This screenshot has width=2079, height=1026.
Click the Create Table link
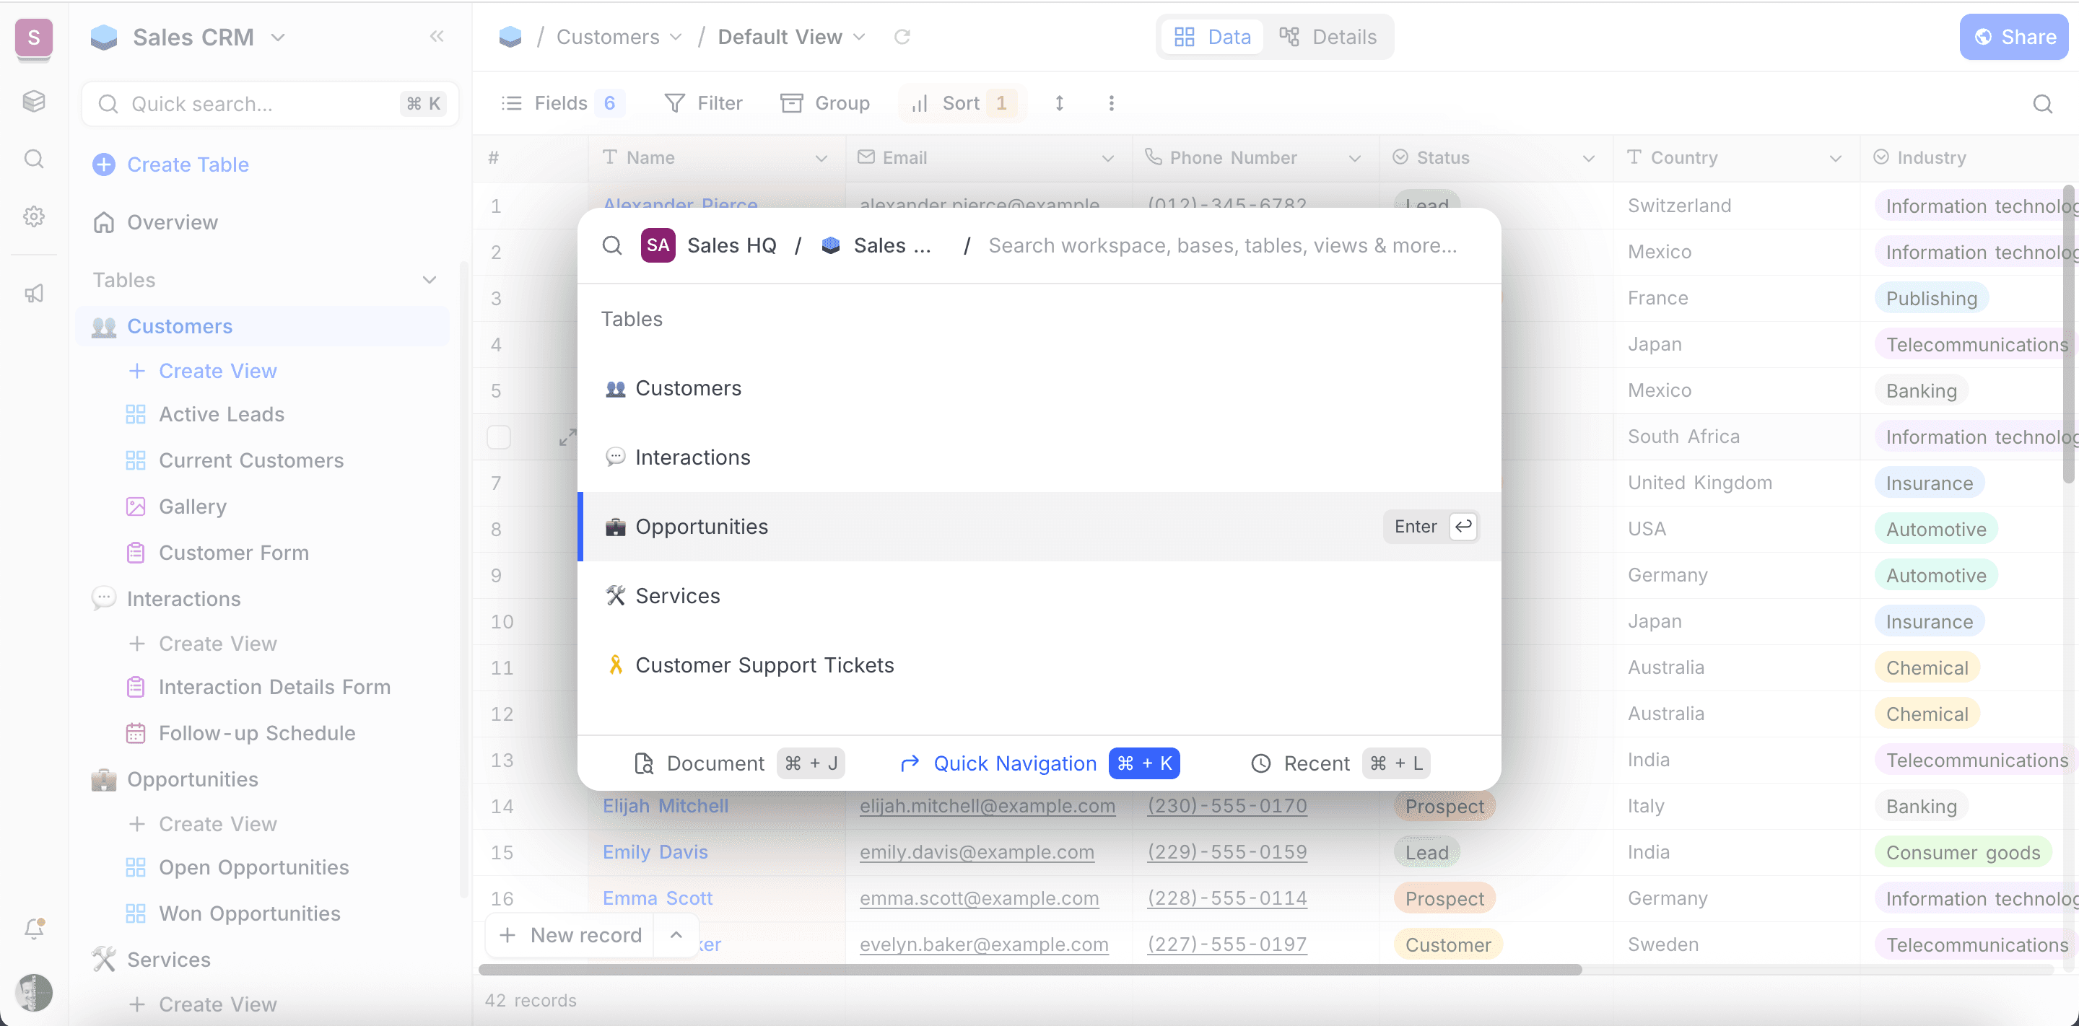187,165
